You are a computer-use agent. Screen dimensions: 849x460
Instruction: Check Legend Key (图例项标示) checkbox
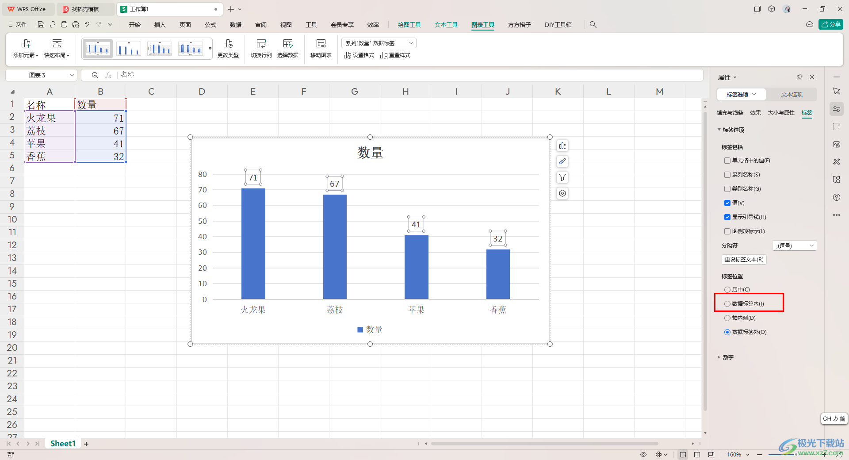tap(727, 231)
